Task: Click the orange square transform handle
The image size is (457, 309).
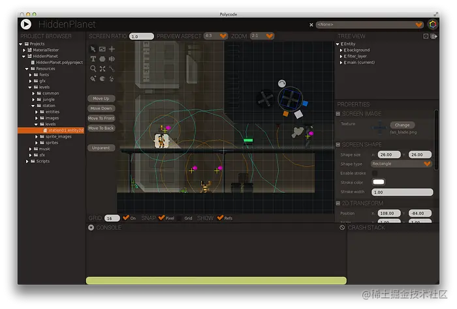Action: tap(286, 114)
